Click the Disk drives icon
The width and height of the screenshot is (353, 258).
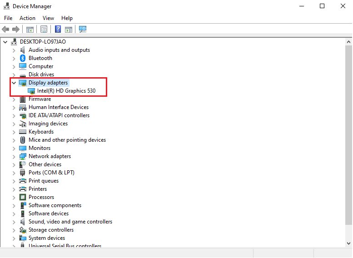(x=23, y=75)
